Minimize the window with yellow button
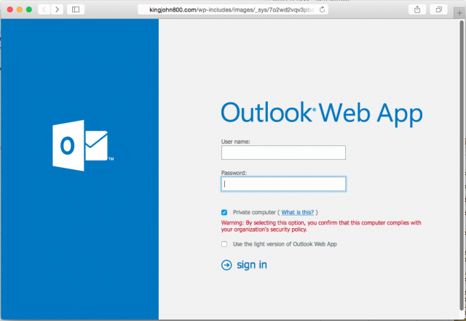 20,9
